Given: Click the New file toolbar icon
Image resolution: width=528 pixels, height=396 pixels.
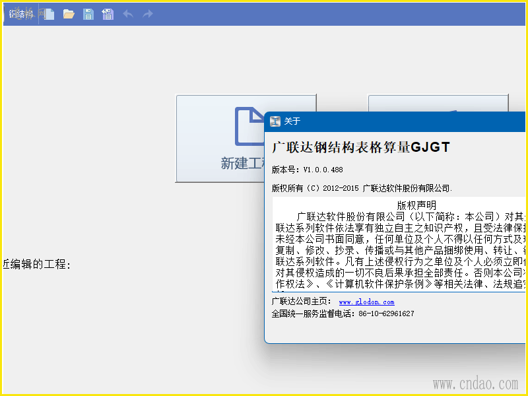Looking at the screenshot, I should pos(49,14).
